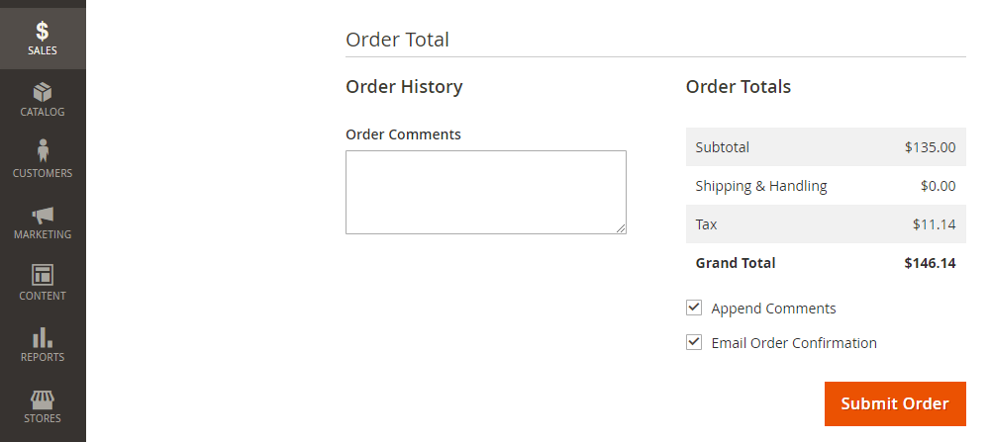The image size is (990, 442).
Task: Open the Customers person icon menu
Action: [x=43, y=161]
